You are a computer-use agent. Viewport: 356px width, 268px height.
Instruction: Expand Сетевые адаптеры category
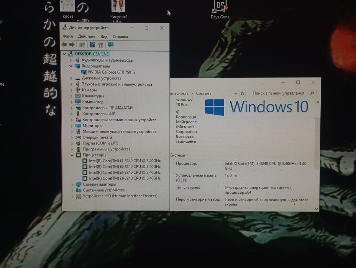click(72, 184)
